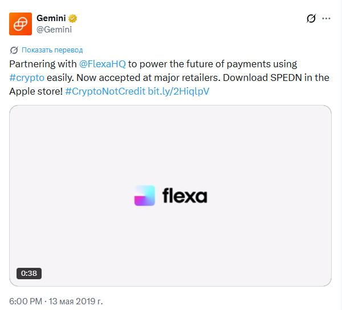Open the Grok icon at top right
Image resolution: width=342 pixels, height=310 pixels.
[x=311, y=18]
